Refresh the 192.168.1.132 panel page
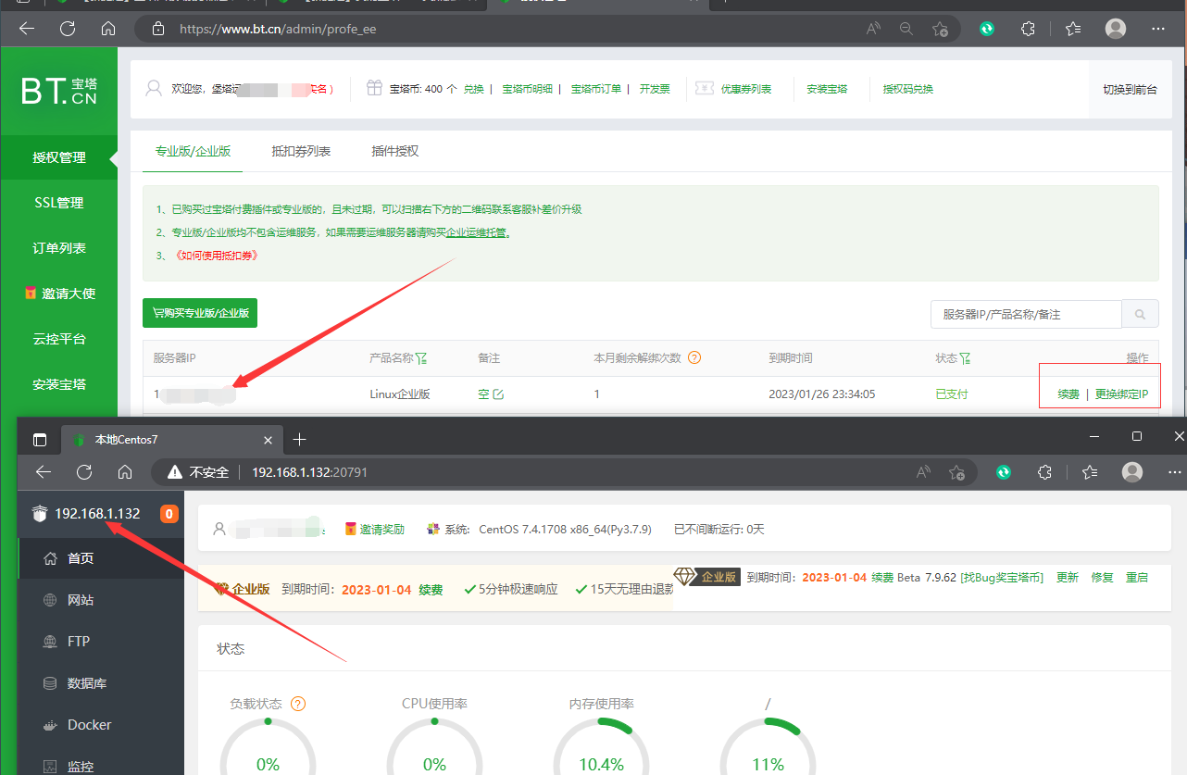The width and height of the screenshot is (1187, 775). (84, 472)
